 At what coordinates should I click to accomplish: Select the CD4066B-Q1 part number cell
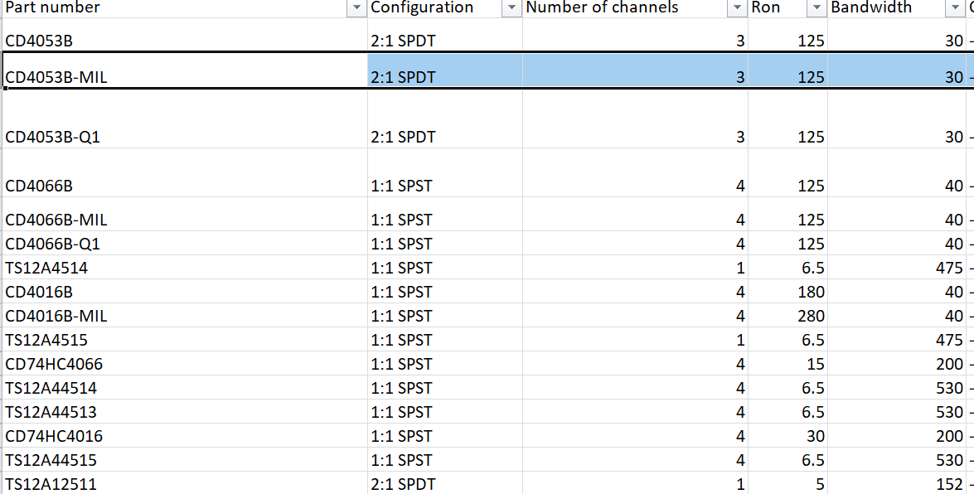184,244
